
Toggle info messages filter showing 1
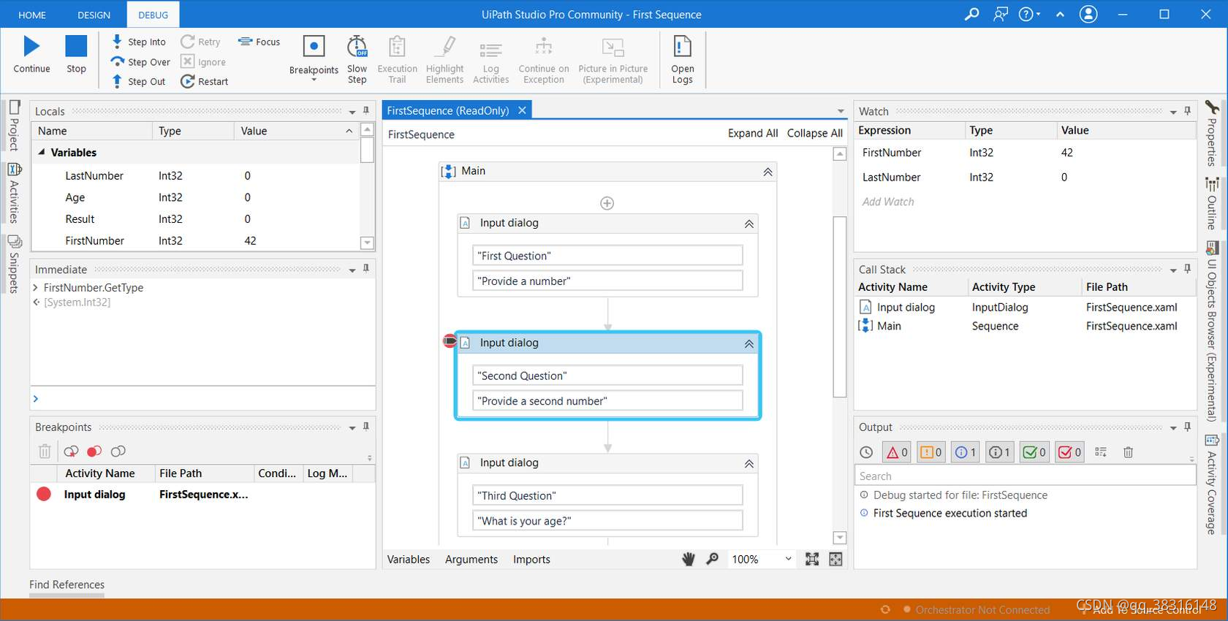pos(966,452)
